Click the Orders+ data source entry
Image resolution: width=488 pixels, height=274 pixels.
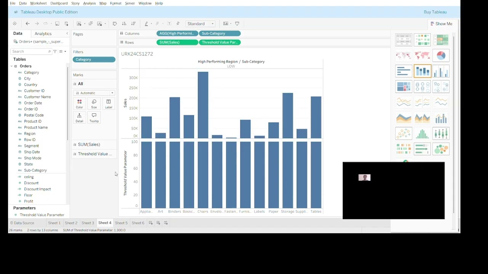38,41
